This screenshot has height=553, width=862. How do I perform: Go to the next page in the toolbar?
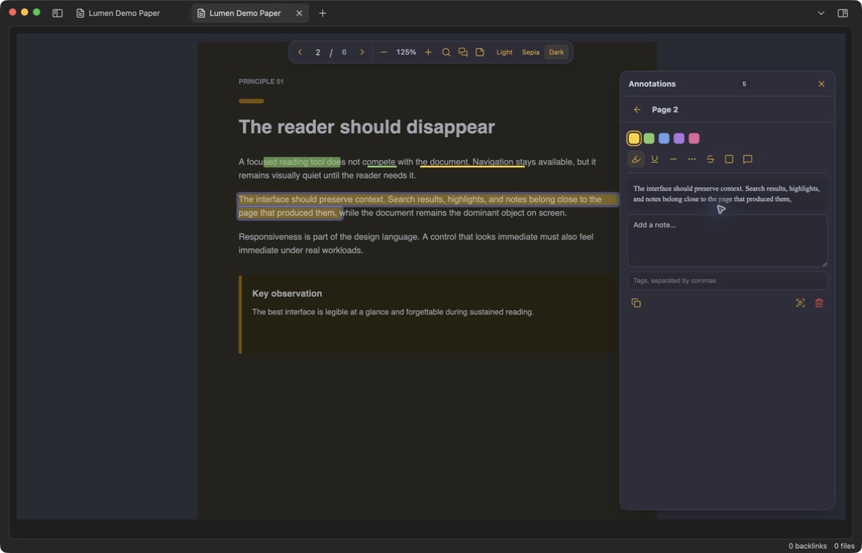tap(362, 52)
